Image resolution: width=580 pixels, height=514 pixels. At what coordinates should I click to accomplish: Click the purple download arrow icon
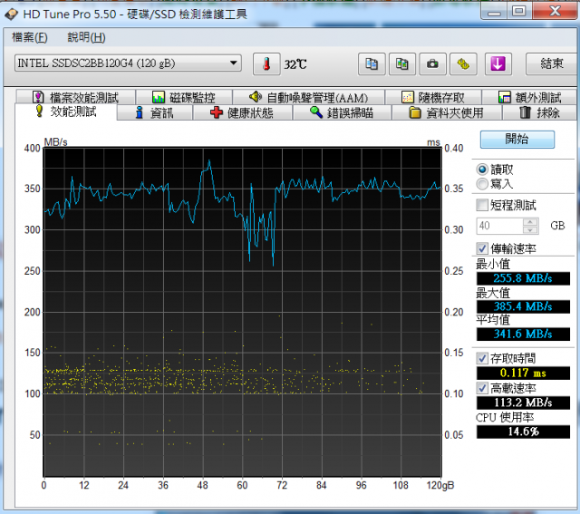pyautogui.click(x=498, y=64)
